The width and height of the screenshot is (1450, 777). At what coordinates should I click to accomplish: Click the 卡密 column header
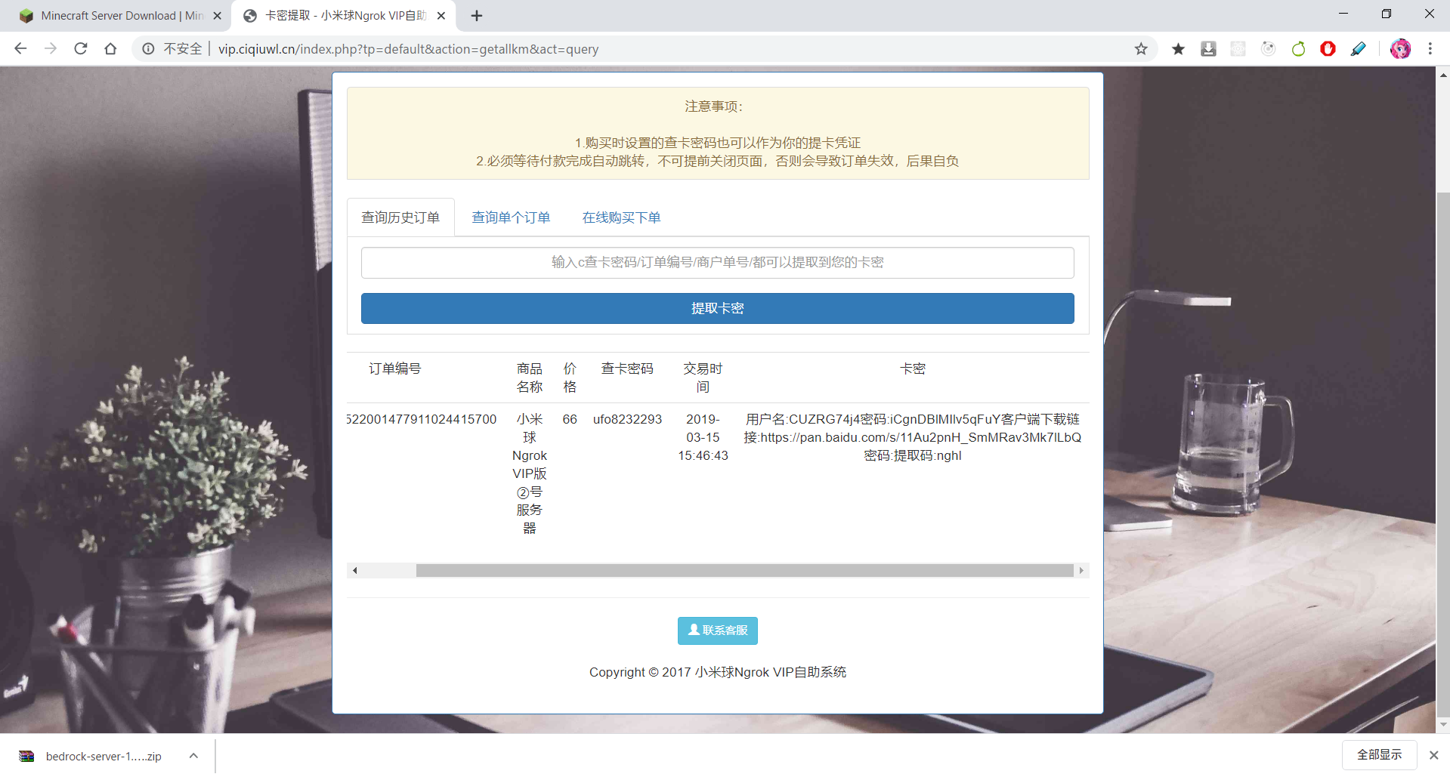pyautogui.click(x=912, y=369)
